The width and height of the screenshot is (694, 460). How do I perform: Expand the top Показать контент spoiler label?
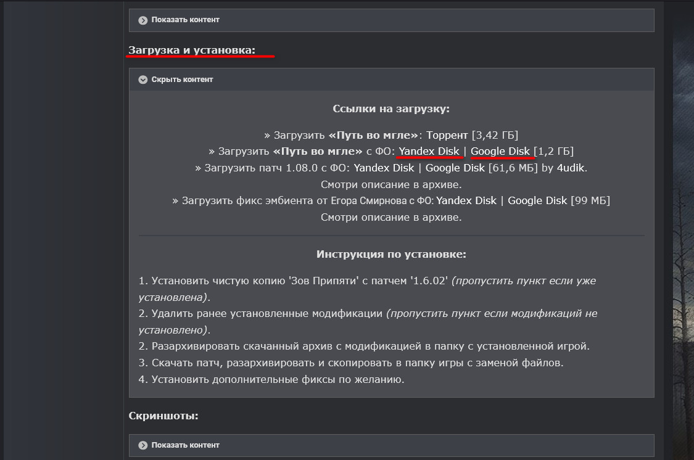185,20
